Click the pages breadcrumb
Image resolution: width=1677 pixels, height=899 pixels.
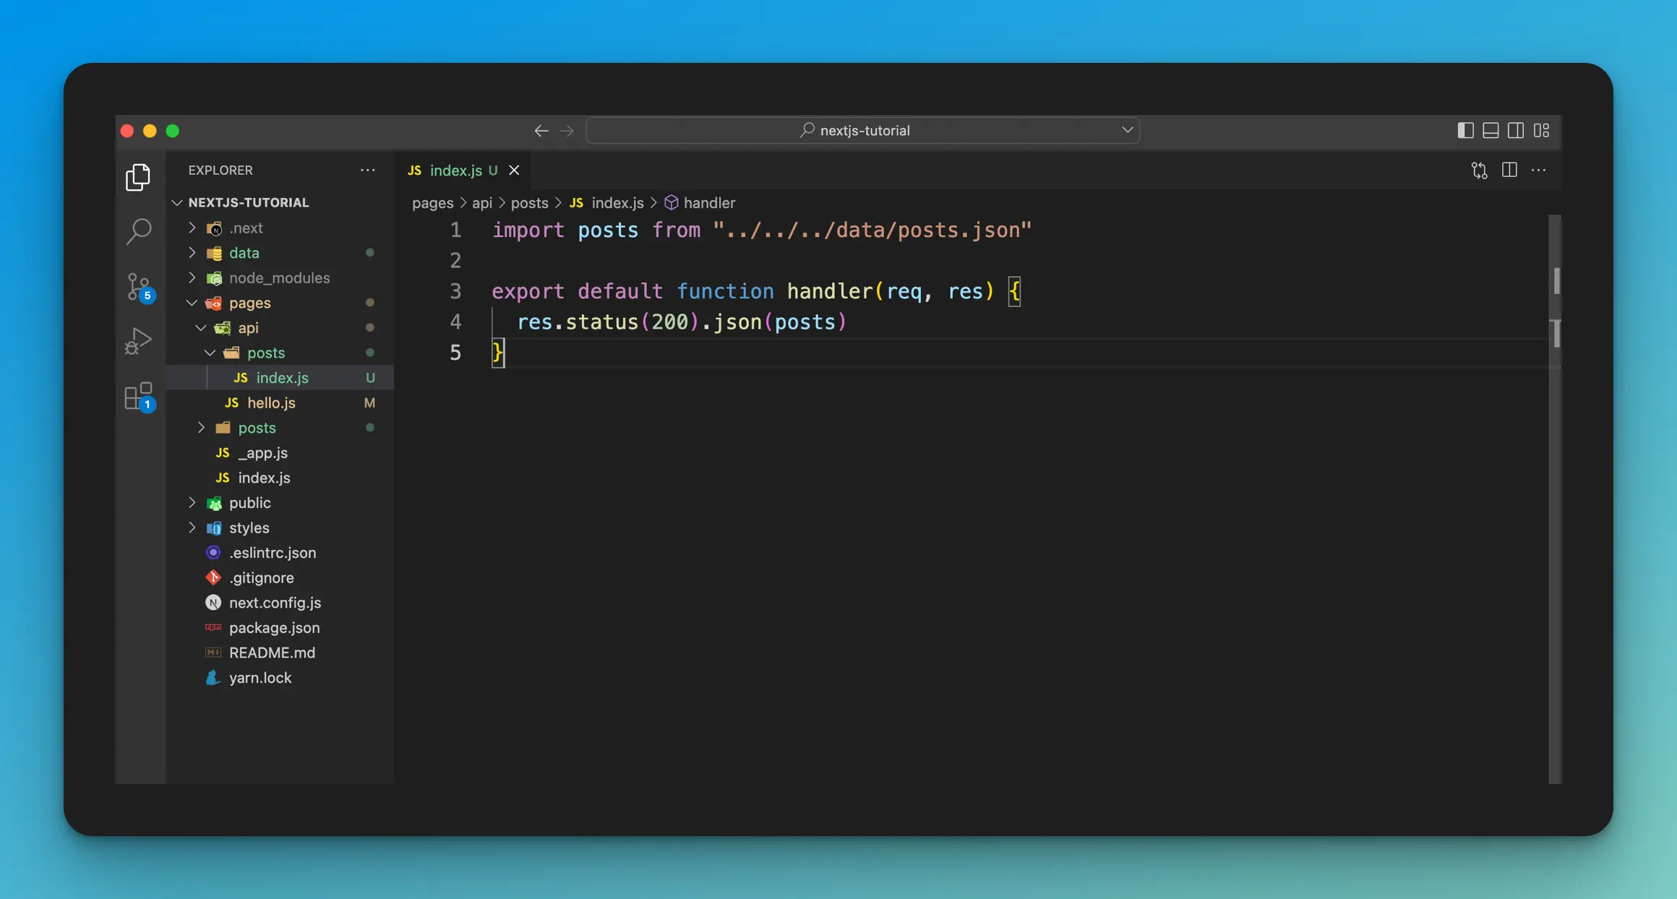pyautogui.click(x=432, y=203)
